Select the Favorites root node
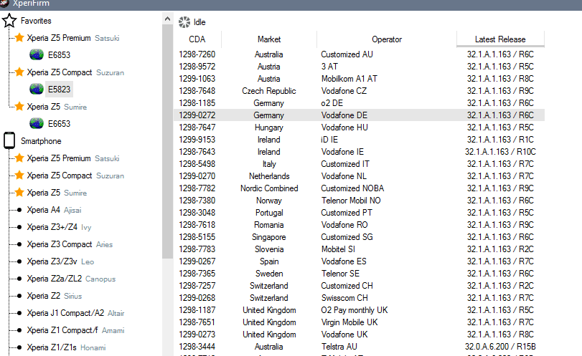The height and width of the screenshot is (356, 582). [36, 21]
